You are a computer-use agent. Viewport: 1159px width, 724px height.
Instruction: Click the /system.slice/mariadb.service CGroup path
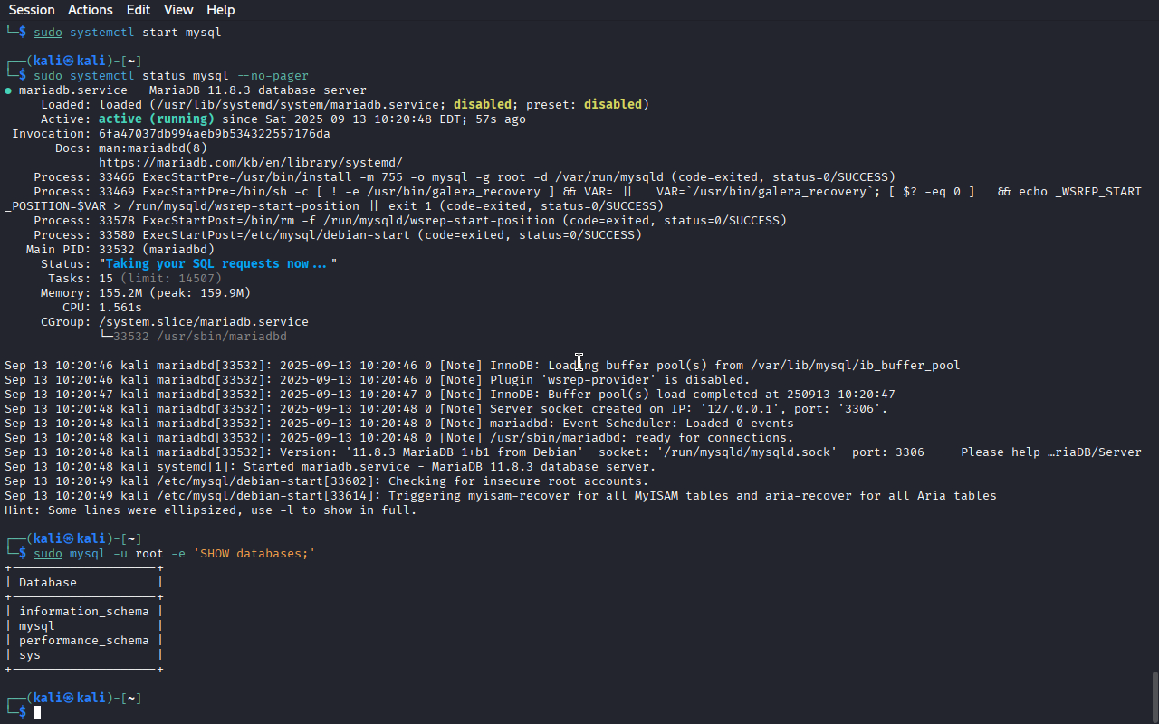click(x=204, y=322)
